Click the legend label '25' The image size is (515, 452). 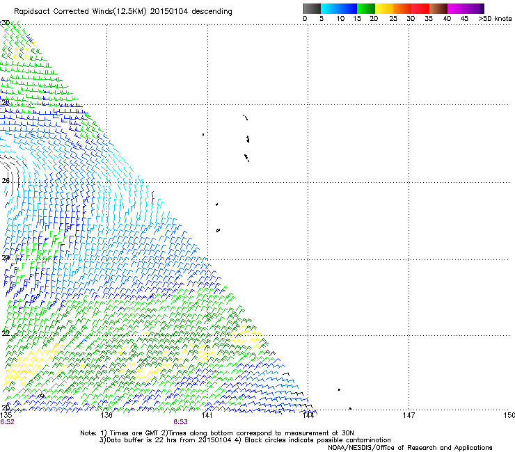[393, 19]
